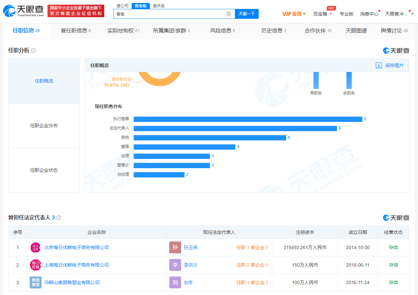Open 马鞍山奥丽雅塑业有限公司 link
This screenshot has height=295, width=418.
pyautogui.click(x=72, y=282)
